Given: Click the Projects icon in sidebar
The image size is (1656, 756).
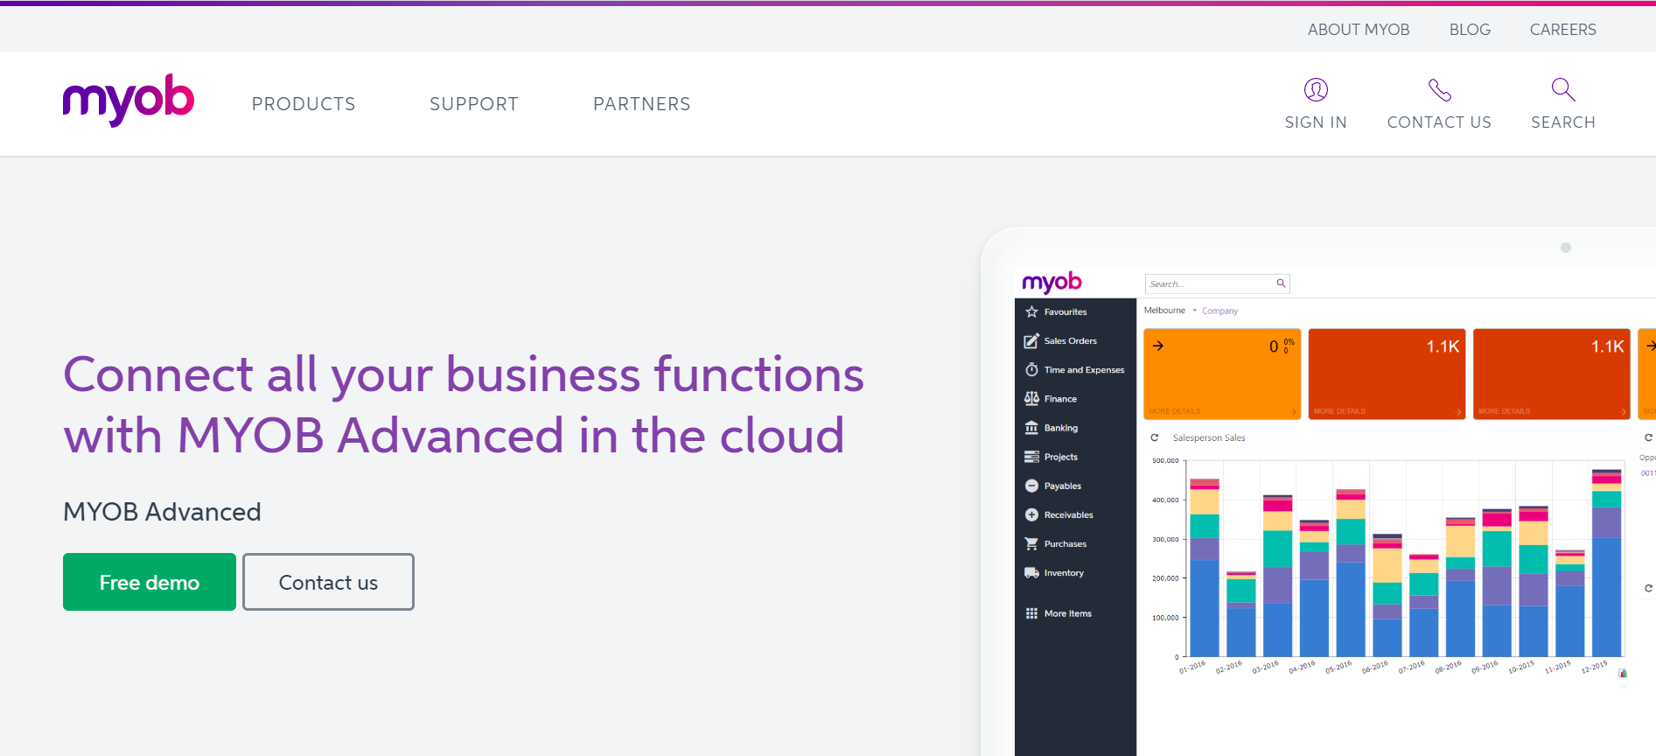Looking at the screenshot, I should [x=1031, y=457].
